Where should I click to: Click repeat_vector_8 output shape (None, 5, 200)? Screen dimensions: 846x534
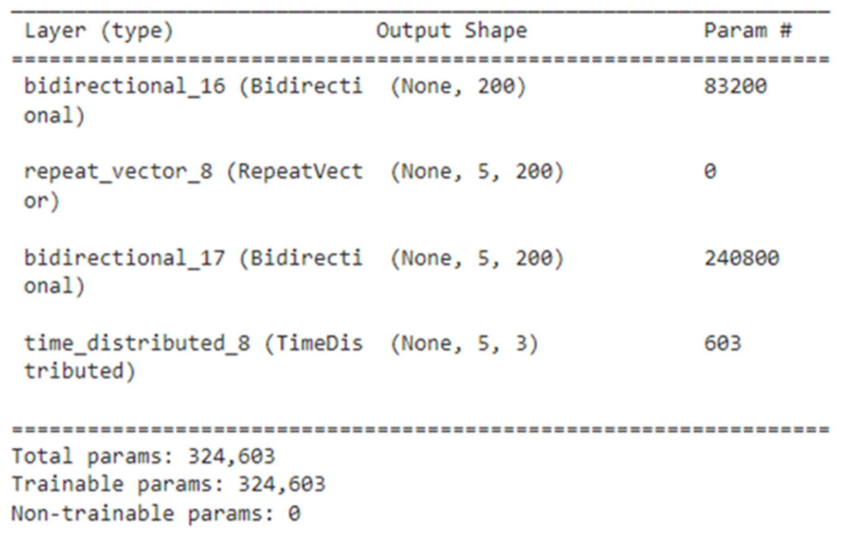(477, 172)
